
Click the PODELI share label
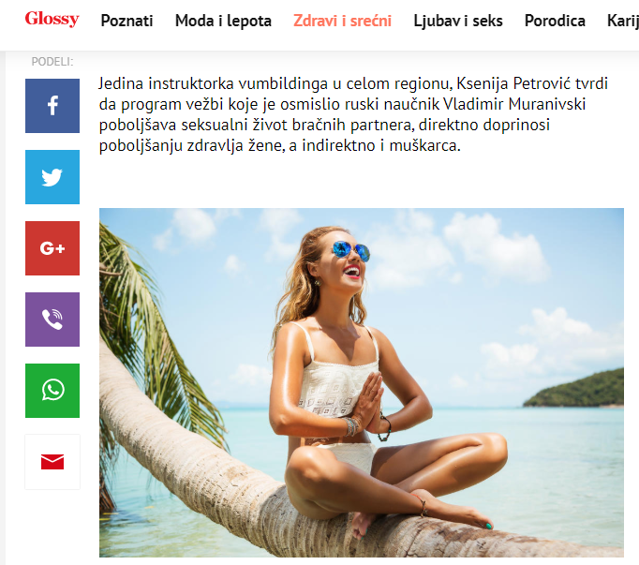point(52,62)
